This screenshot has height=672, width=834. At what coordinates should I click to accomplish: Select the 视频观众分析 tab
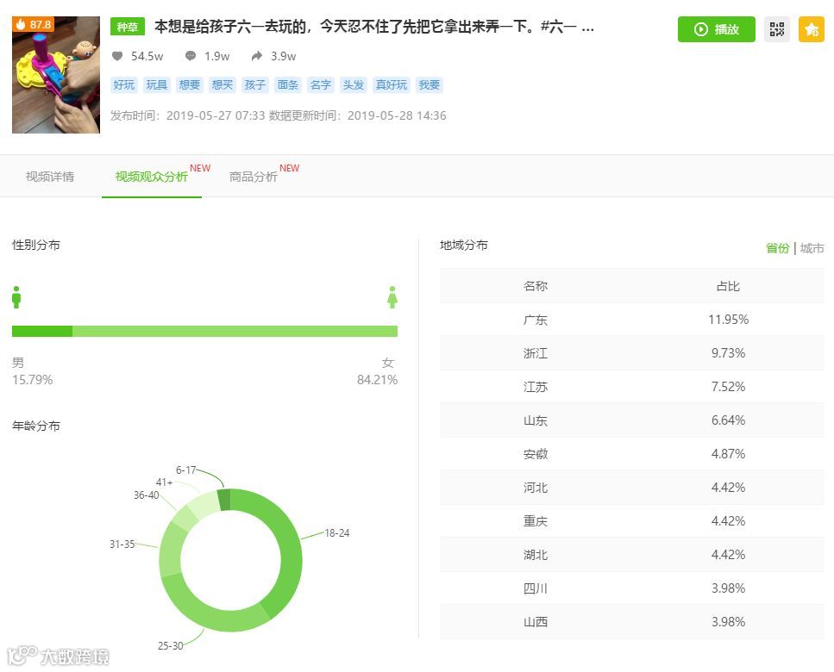[152, 177]
